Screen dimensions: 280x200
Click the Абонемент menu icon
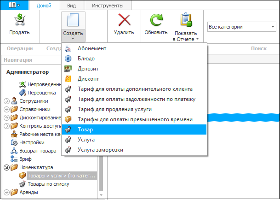click(x=68, y=48)
